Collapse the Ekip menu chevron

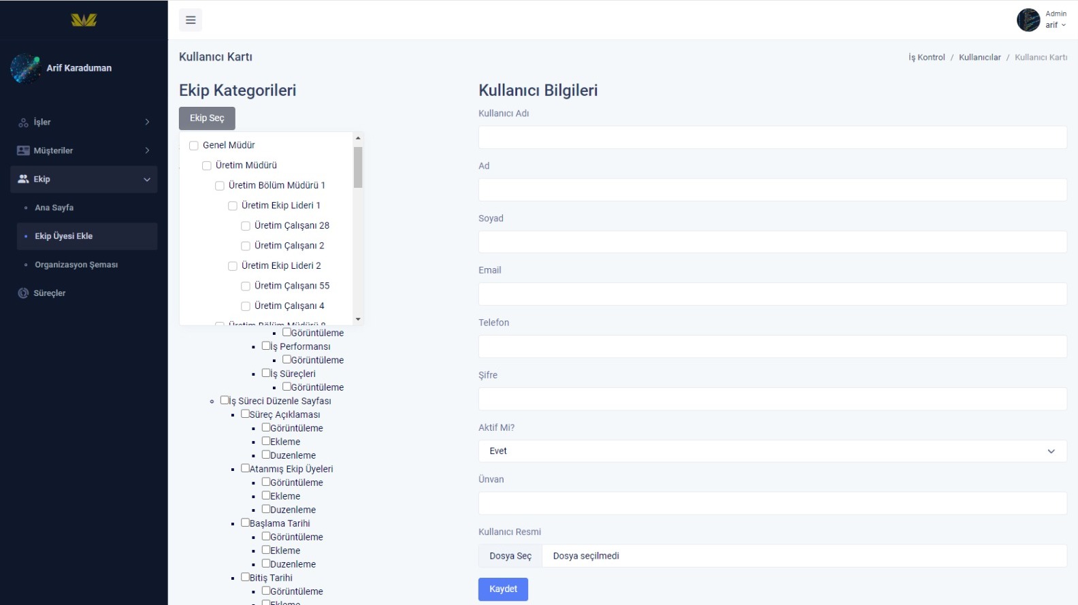(147, 180)
